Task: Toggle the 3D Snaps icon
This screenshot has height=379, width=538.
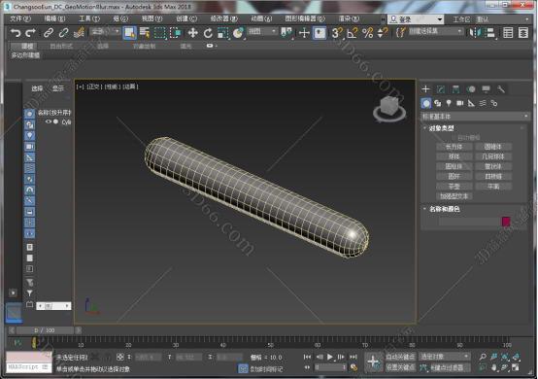Action: tap(337, 33)
